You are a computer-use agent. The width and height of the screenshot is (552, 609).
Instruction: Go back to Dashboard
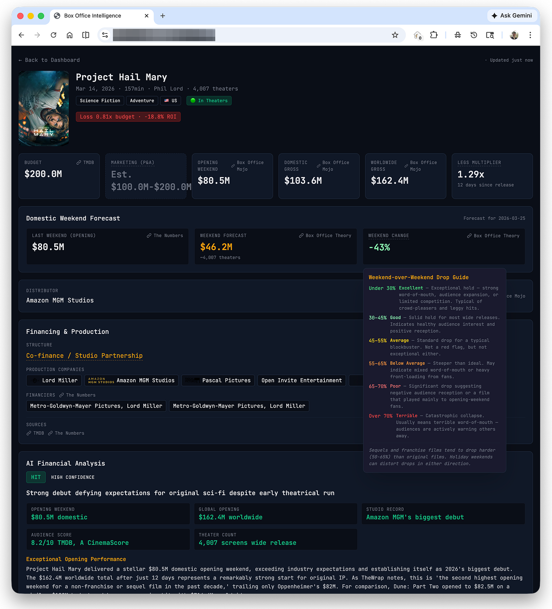point(49,60)
